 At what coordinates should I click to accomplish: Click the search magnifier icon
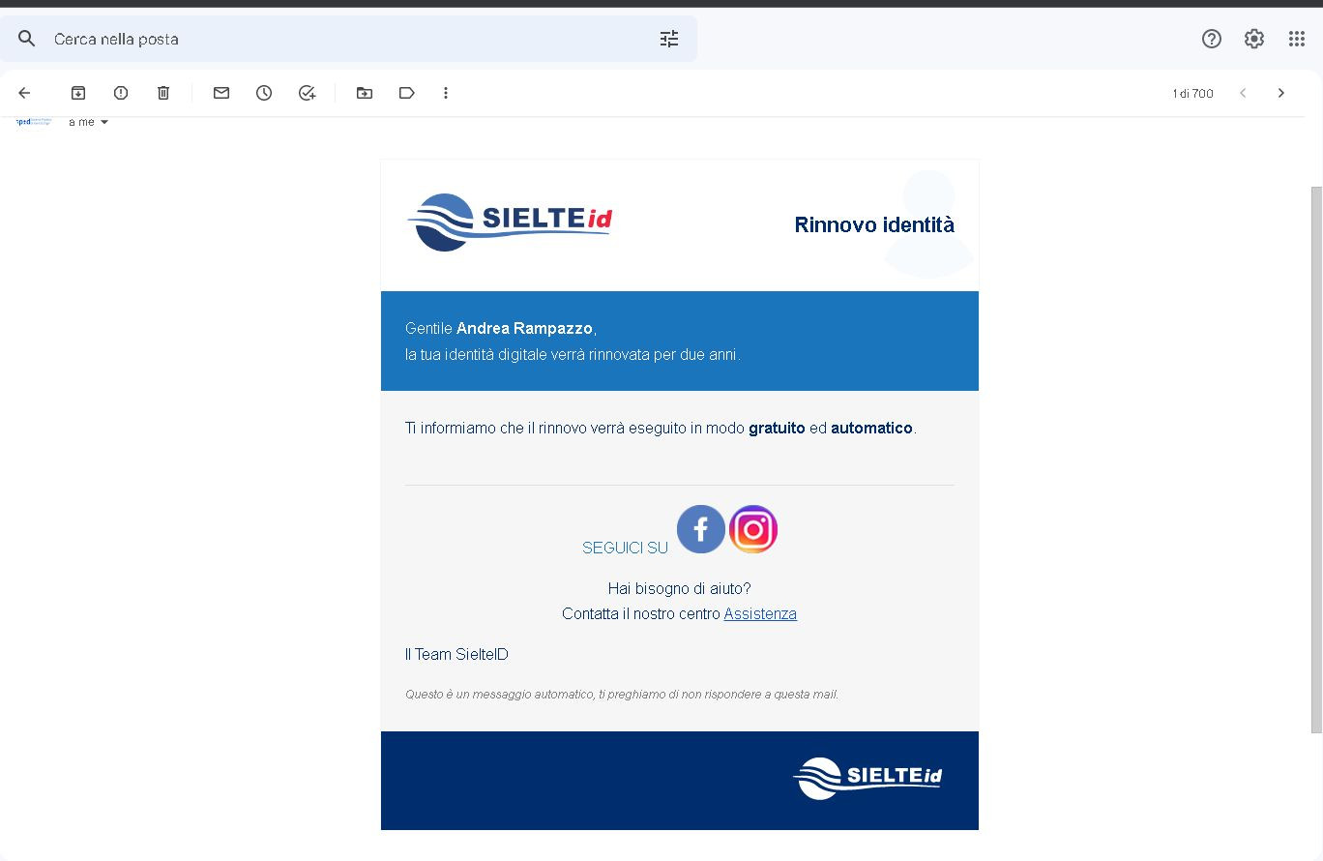pos(27,39)
